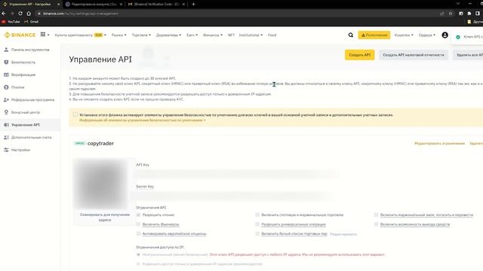Bookmark this page with the star icon
The image size is (483, 271).
451,14
